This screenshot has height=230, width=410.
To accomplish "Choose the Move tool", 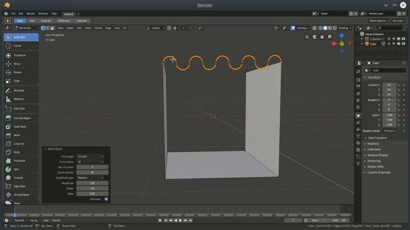I will click(21, 64).
